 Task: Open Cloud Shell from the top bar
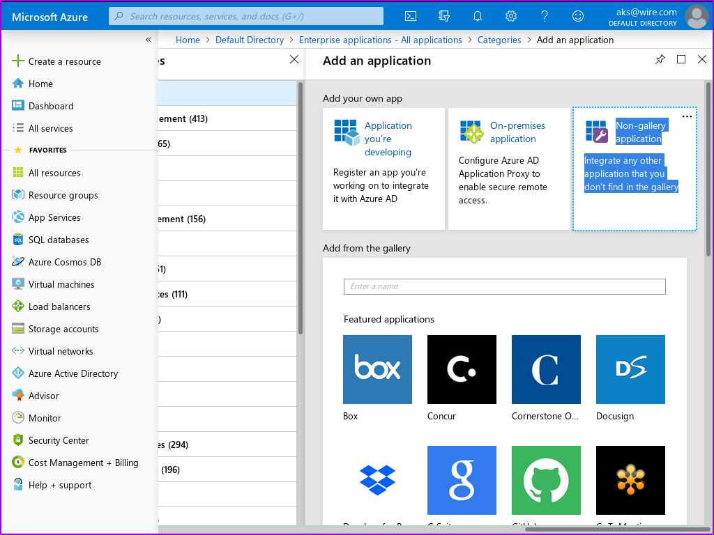point(411,15)
